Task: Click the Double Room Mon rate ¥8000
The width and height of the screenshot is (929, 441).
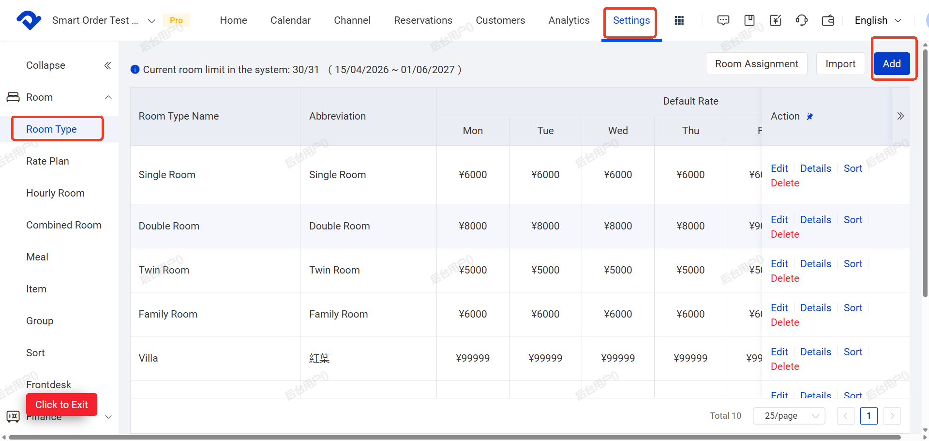Action: coord(473,226)
